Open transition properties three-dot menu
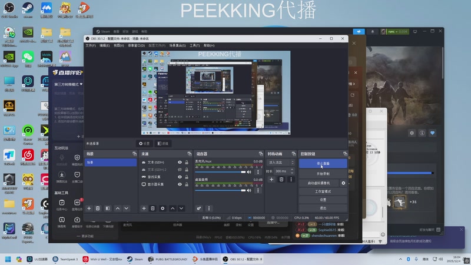The width and height of the screenshot is (471, 265). [x=291, y=180]
